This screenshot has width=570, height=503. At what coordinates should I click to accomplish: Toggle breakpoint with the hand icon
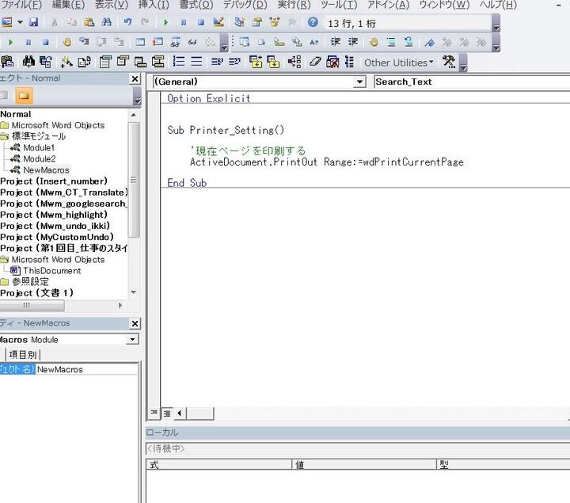coord(66,42)
